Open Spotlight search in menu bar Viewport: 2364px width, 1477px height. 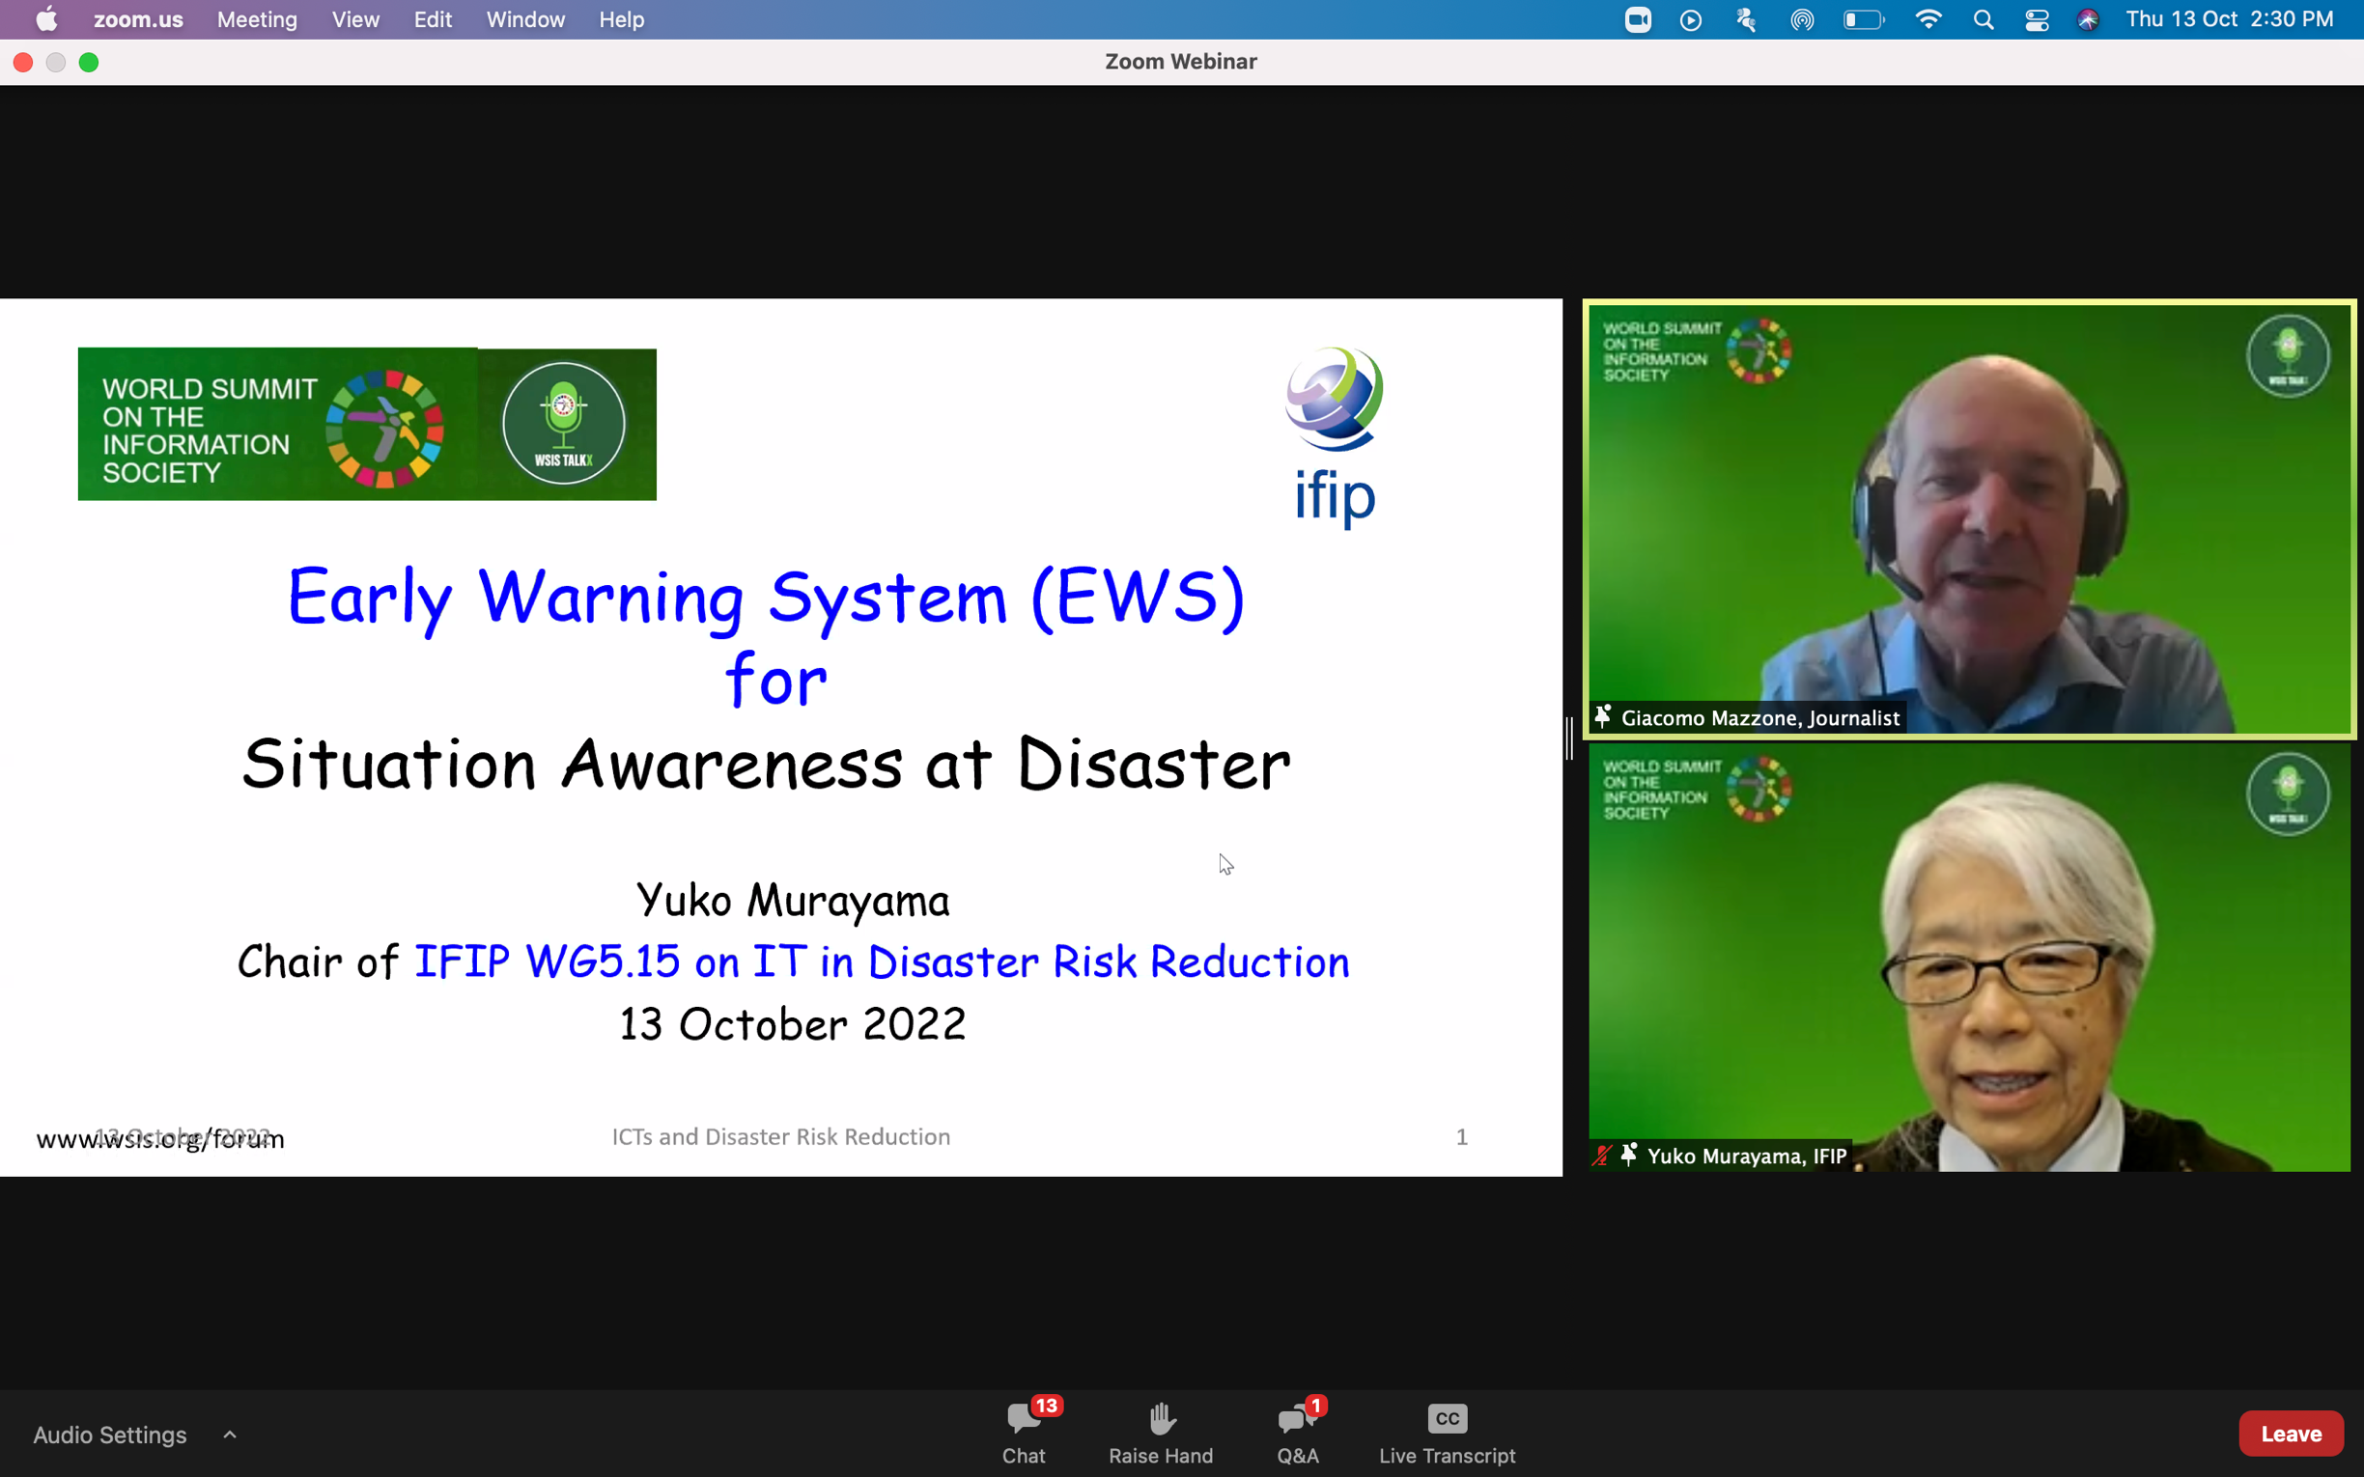pyautogui.click(x=1982, y=19)
